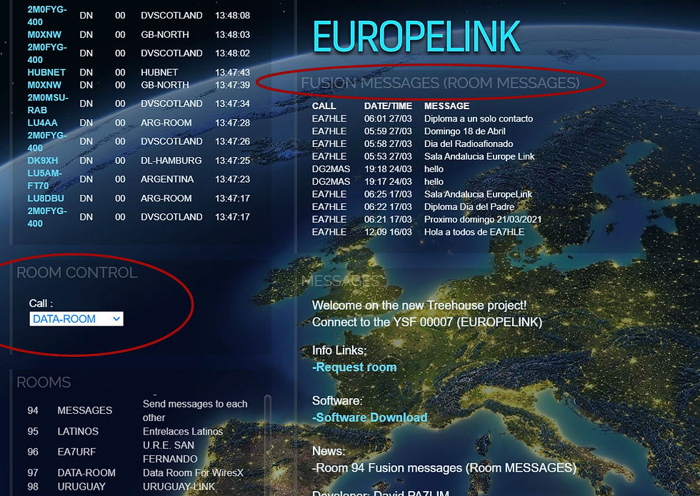
Task: Click 'Connect to the YSF 00007' text
Action: (x=427, y=322)
